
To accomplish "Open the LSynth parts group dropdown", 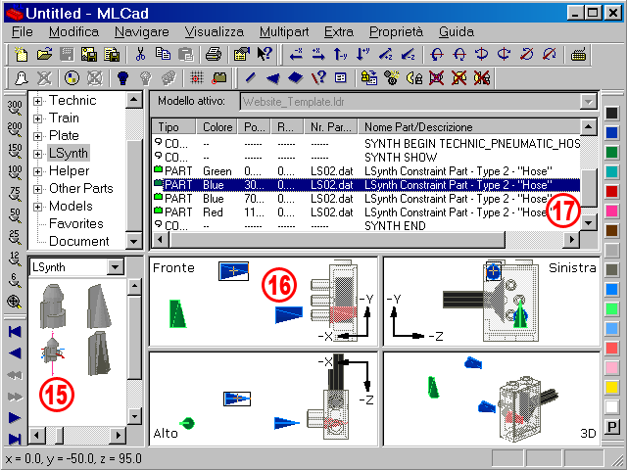I will pyautogui.click(x=116, y=267).
